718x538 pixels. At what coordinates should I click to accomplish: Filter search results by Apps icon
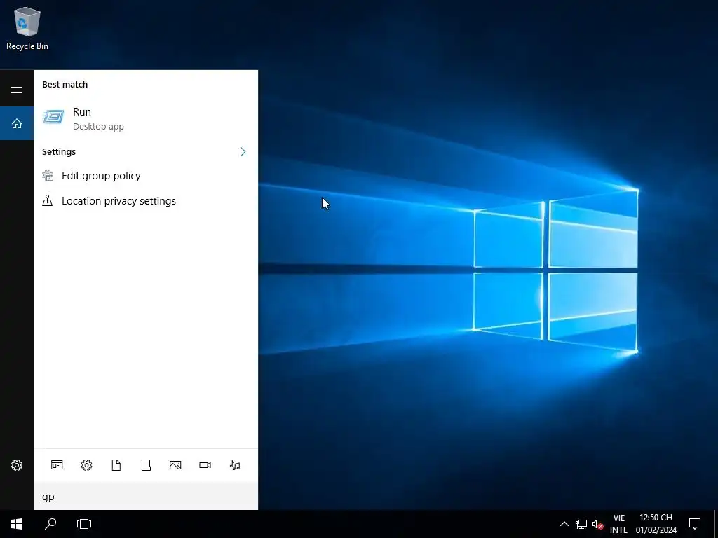coord(57,465)
